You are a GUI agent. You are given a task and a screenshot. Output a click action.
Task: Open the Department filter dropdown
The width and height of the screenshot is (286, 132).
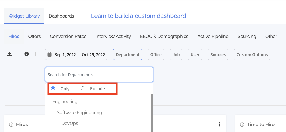(128, 55)
